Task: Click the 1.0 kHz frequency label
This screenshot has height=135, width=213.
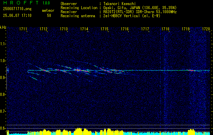Action: tap(3, 61)
